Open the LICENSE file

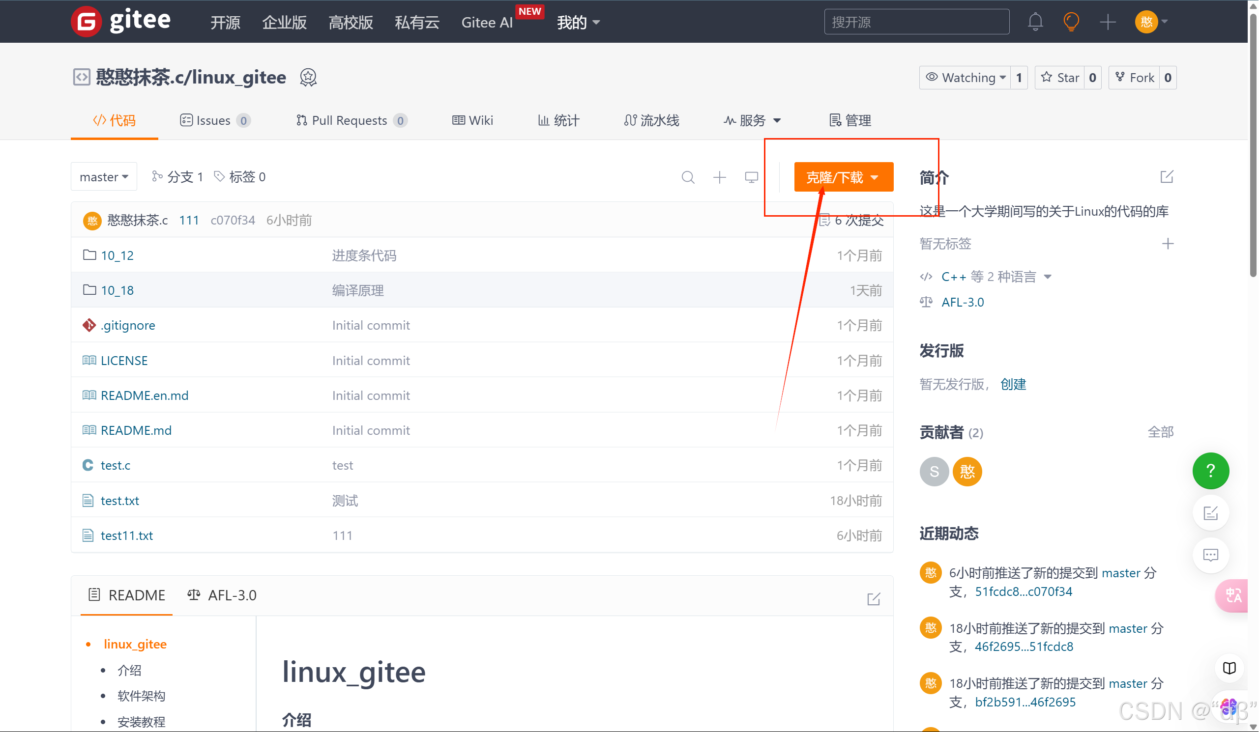point(124,361)
